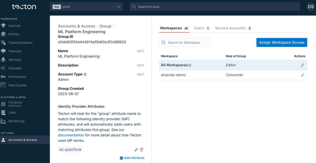Click EDIT next to Name
Viewport: 316px width, 163px height.
click(141, 51)
